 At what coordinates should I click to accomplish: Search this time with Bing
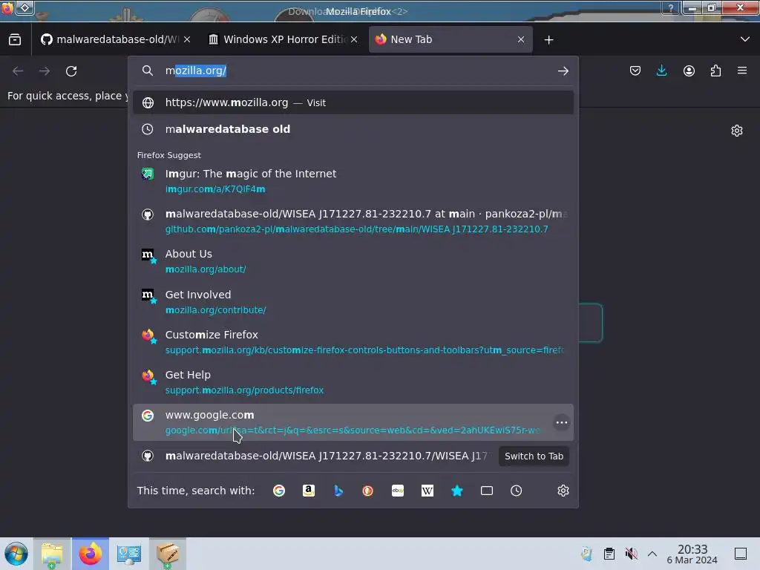pyautogui.click(x=338, y=491)
